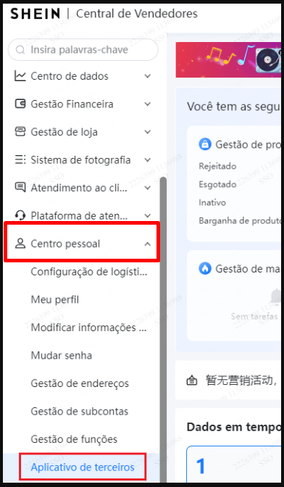Open Meu perfil menu item
This screenshot has height=487, width=284.
click(55, 300)
